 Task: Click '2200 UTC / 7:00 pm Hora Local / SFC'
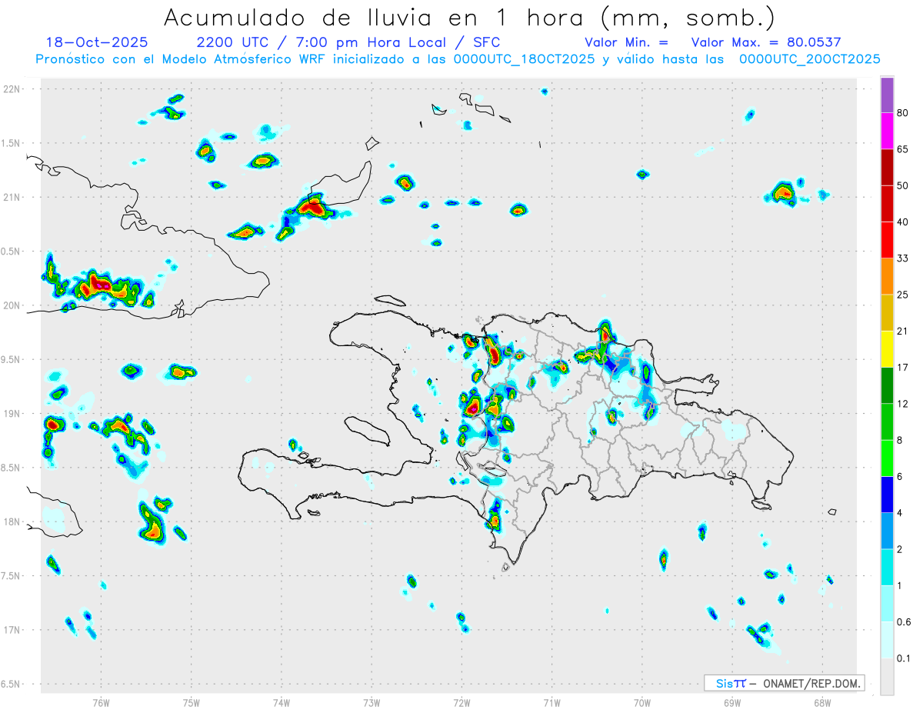(x=348, y=43)
